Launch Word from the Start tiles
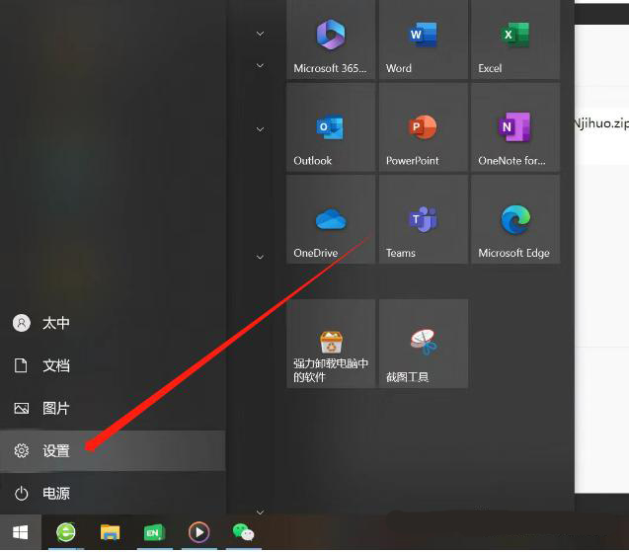Viewport: 629px width, 552px height. point(424,40)
